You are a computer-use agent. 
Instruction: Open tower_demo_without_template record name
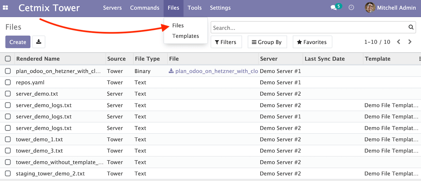coord(60,162)
